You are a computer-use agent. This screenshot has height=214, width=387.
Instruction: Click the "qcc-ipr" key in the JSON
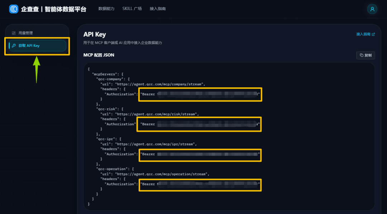(105, 139)
